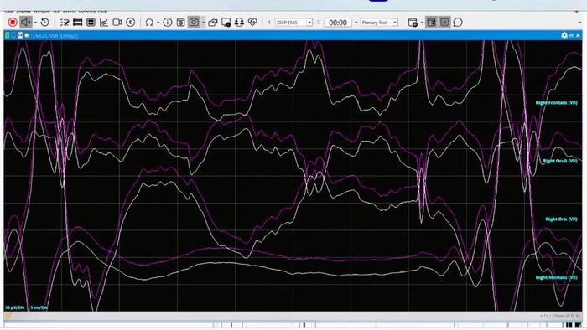Click the history clock icon
This screenshot has height=330, width=587.
coord(45,23)
